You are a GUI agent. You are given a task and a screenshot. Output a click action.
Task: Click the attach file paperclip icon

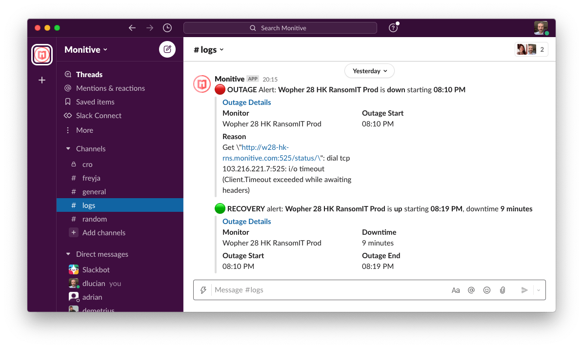[503, 289]
